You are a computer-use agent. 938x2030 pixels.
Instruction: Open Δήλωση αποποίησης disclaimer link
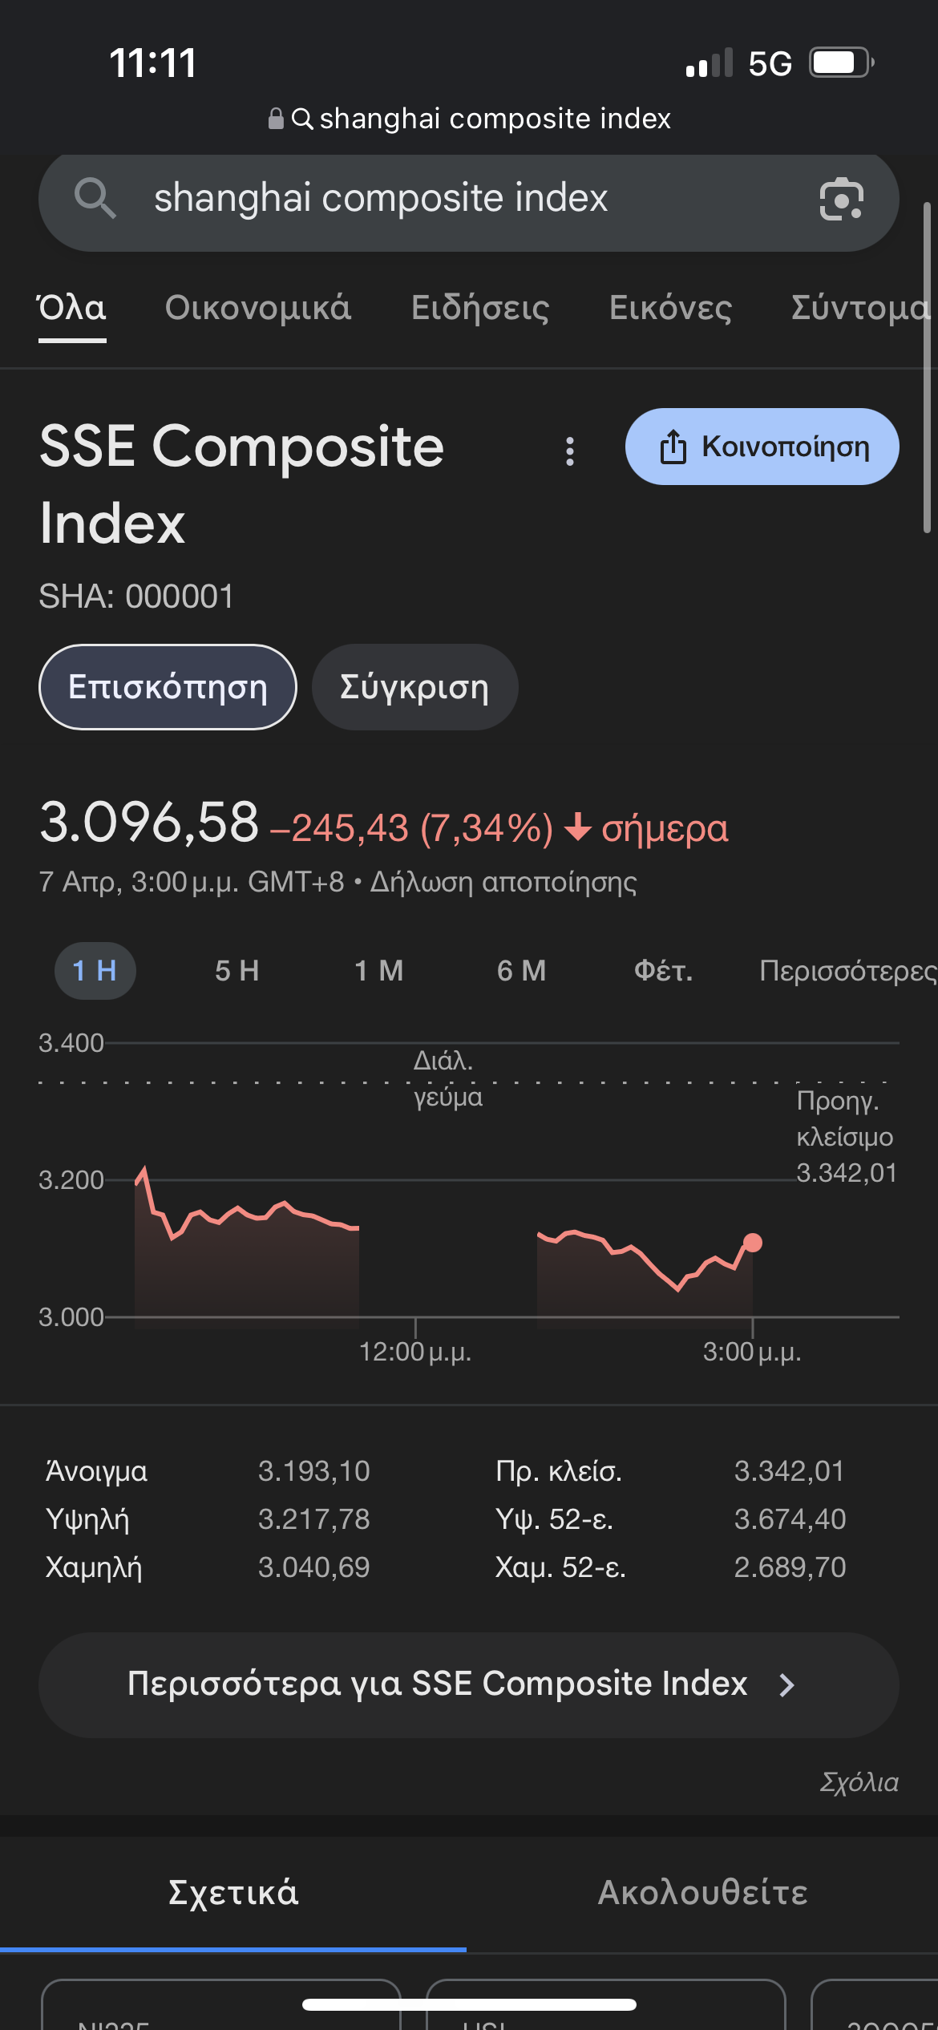(503, 882)
